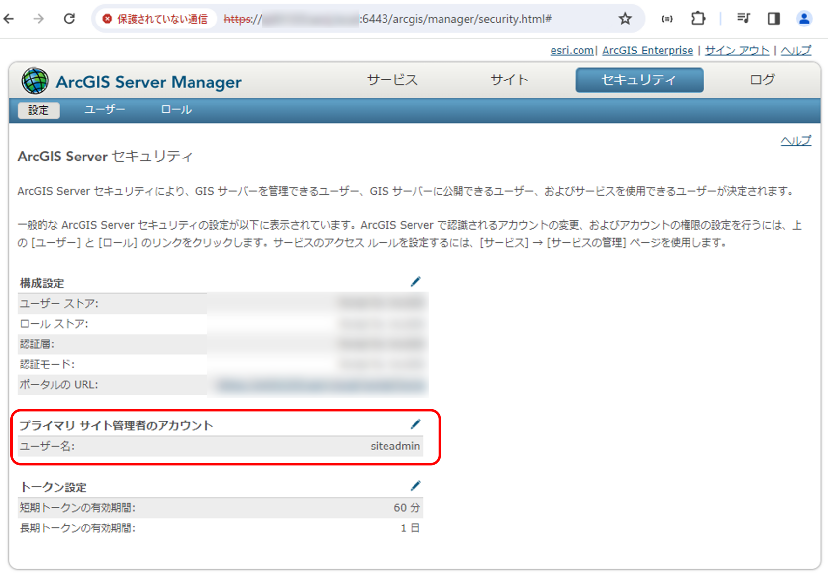Open the curly-brace extension icon in the toolbar
The height and width of the screenshot is (579, 828).
pos(667,19)
